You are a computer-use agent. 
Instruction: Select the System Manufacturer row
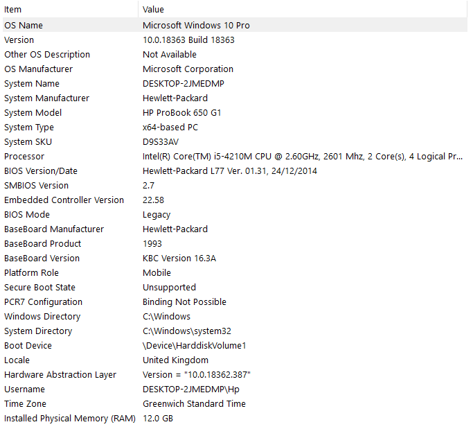click(x=46, y=98)
